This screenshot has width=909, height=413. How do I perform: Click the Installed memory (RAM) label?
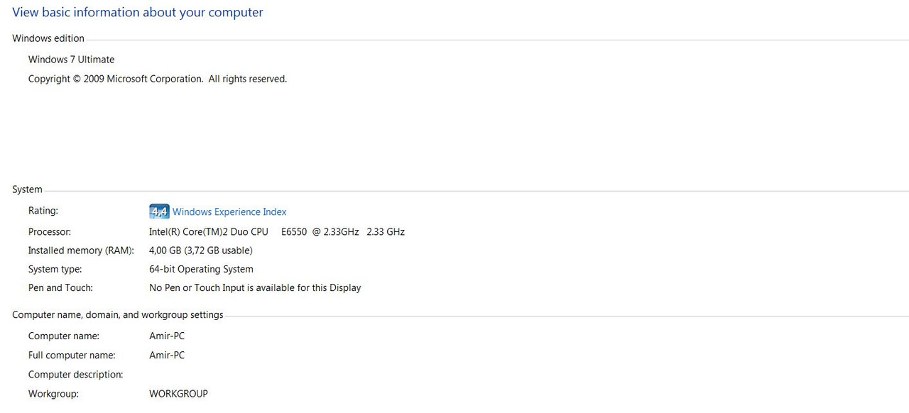tap(81, 250)
